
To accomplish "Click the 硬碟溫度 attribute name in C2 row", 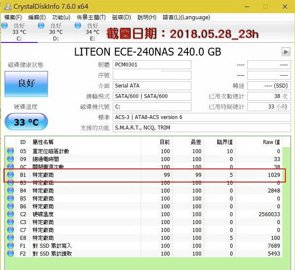I will (x=43, y=214).
